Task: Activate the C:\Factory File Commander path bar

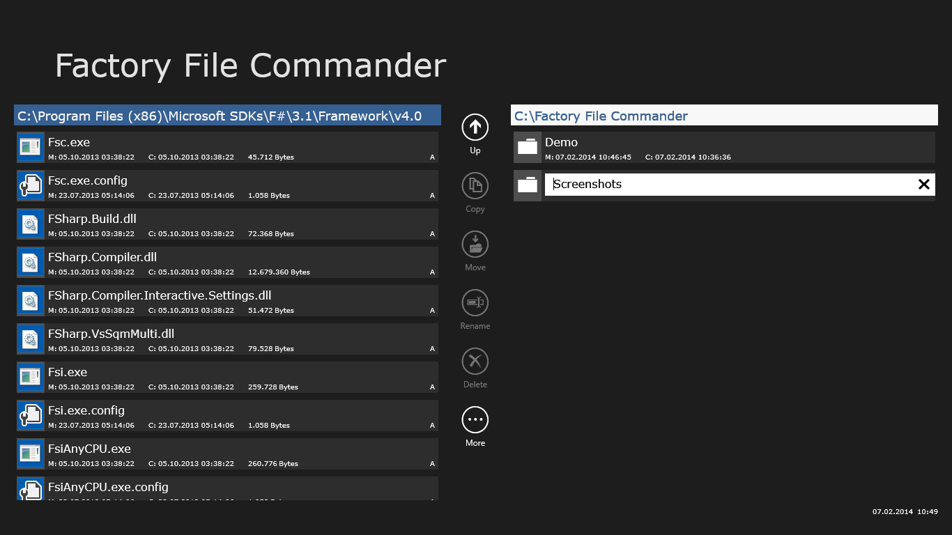Action: (724, 116)
